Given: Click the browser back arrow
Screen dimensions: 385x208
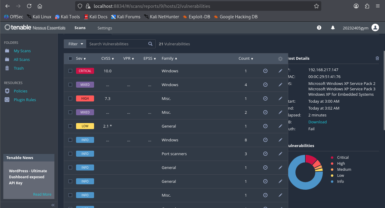Looking at the screenshot, I should pos(8,6).
